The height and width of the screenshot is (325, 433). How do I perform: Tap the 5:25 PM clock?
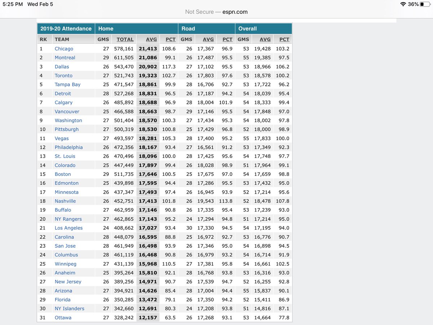[13, 4]
